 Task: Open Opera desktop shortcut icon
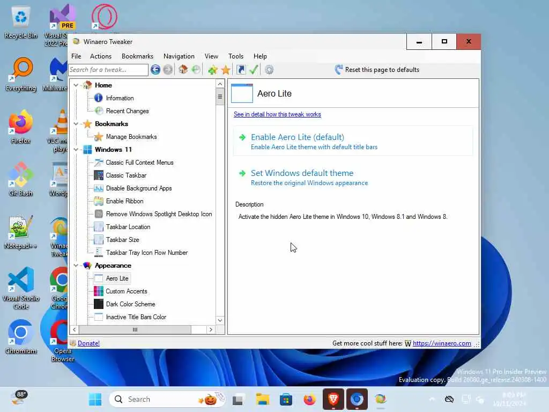(x=62, y=340)
